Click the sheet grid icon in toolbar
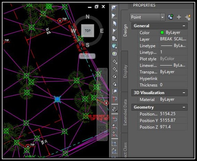 point(114,39)
